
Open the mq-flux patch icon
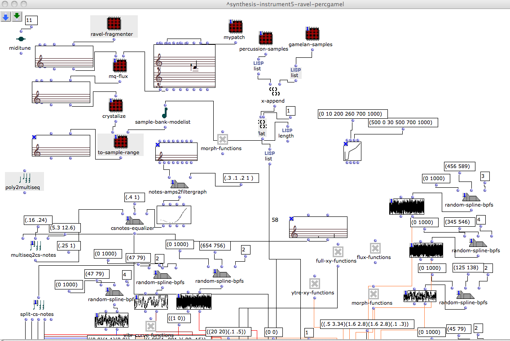[x=120, y=66]
